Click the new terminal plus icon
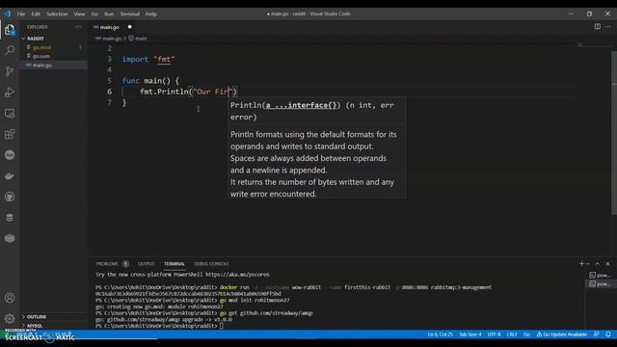The width and height of the screenshot is (617, 347). (581, 263)
